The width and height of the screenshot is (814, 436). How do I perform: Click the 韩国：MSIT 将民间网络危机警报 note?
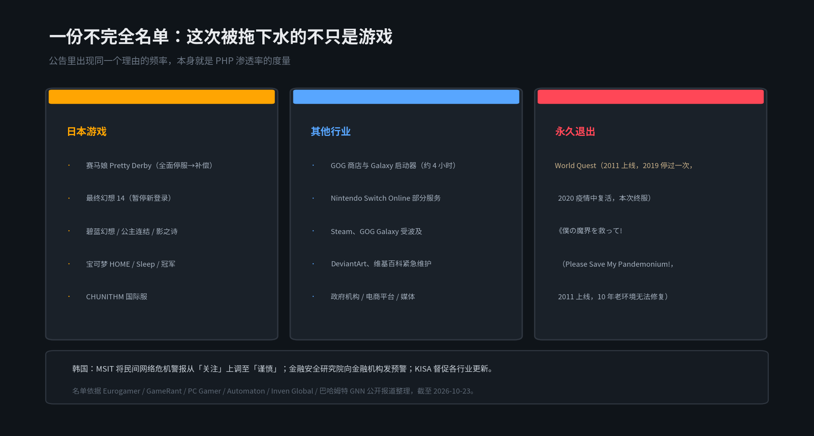point(283,368)
